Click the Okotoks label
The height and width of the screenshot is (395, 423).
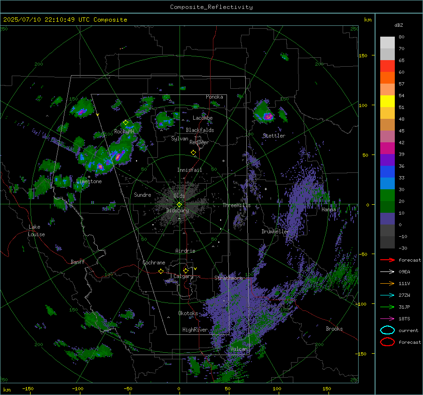(x=188, y=313)
